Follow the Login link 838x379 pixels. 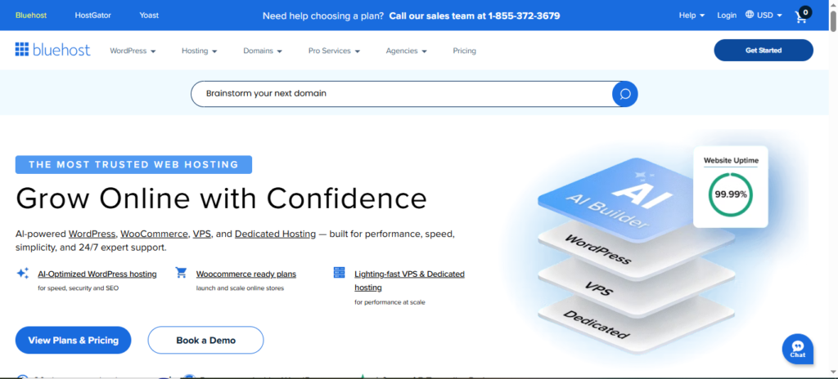727,15
